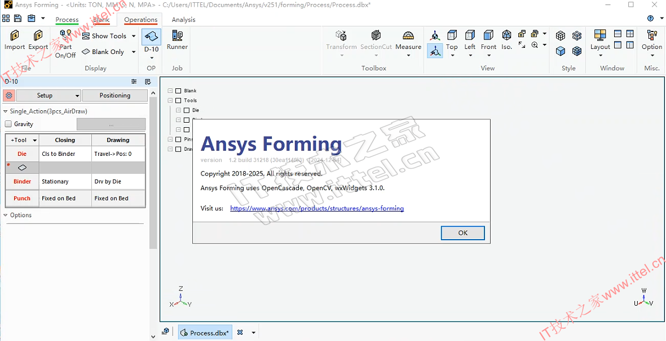The height and width of the screenshot is (341, 666).
Task: Select the Process.dbx* document tab
Action: 205,333
